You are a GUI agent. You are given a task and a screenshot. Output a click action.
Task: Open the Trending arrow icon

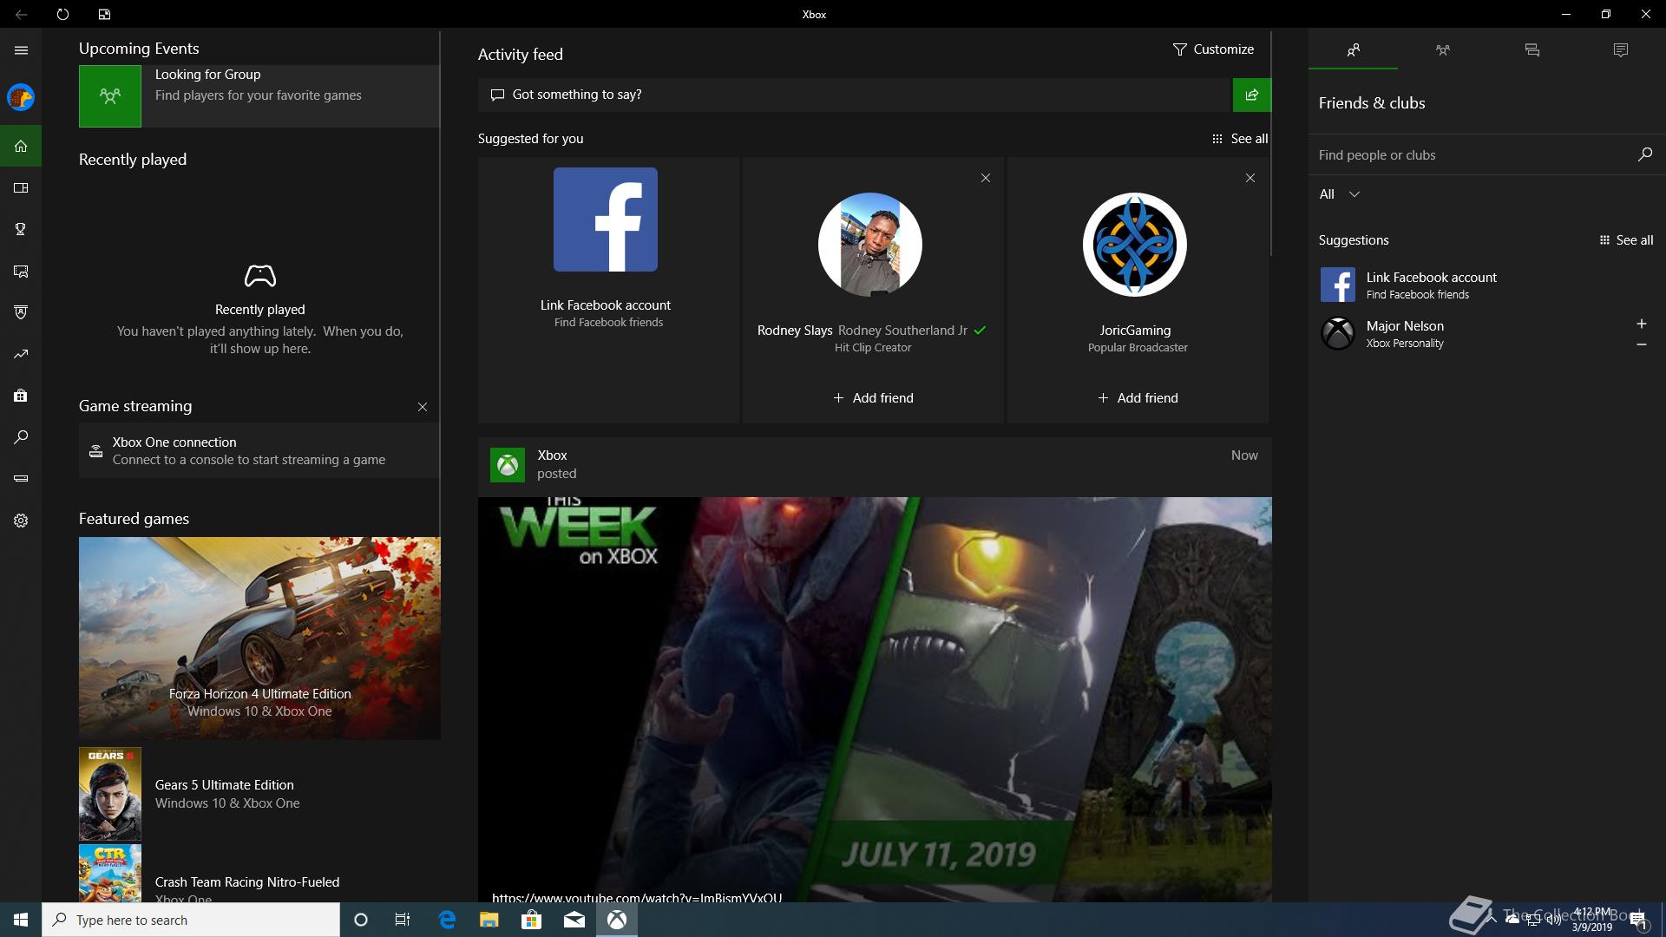click(21, 354)
